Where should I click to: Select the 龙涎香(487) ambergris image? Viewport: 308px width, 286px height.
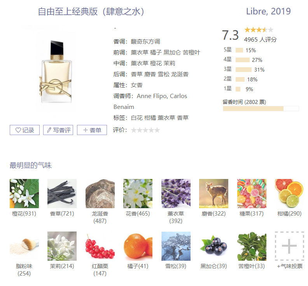pos(100,193)
